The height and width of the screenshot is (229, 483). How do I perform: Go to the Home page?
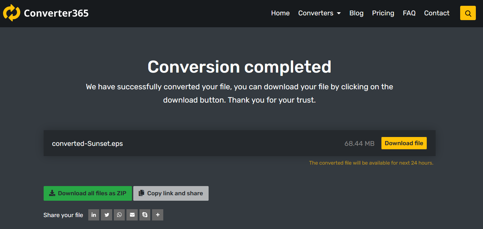pyautogui.click(x=280, y=13)
